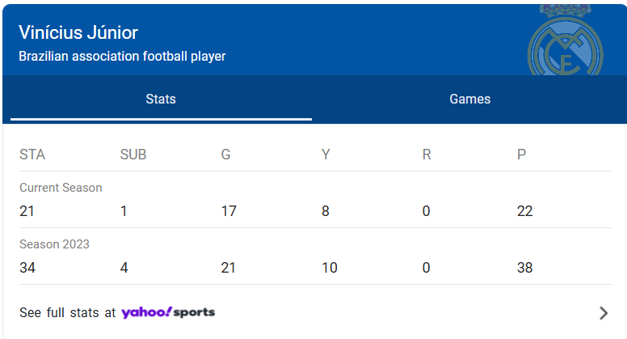This screenshot has width=627, height=339.
Task: Switch to the Games tab
Action: pos(469,100)
